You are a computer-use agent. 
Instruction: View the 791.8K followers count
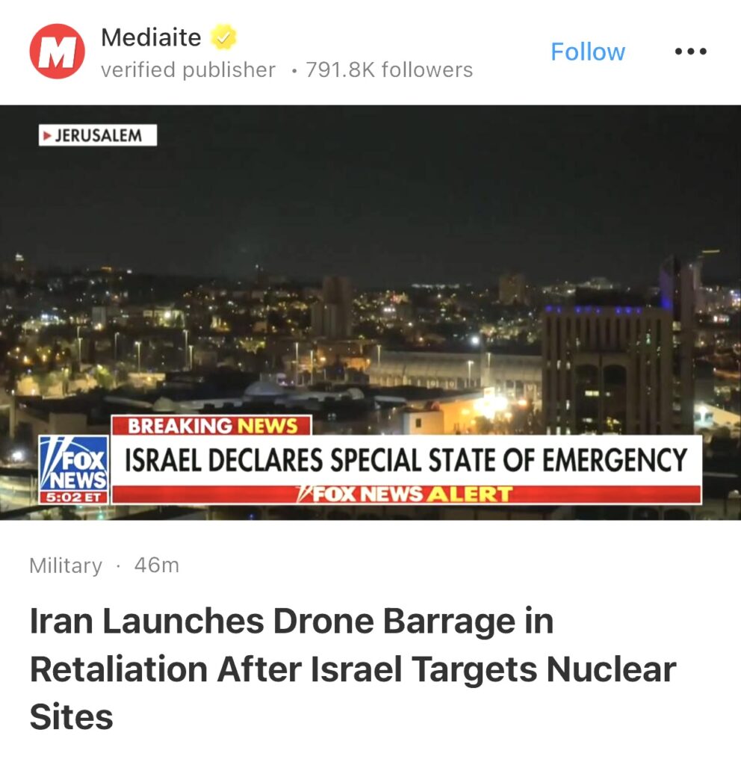pyautogui.click(x=389, y=69)
